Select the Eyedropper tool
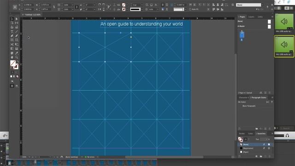Screen dimensions: 295x166 coord(17,53)
